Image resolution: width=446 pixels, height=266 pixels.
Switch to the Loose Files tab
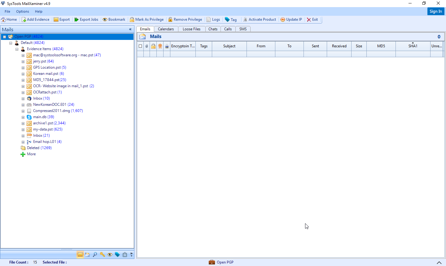(x=192, y=29)
